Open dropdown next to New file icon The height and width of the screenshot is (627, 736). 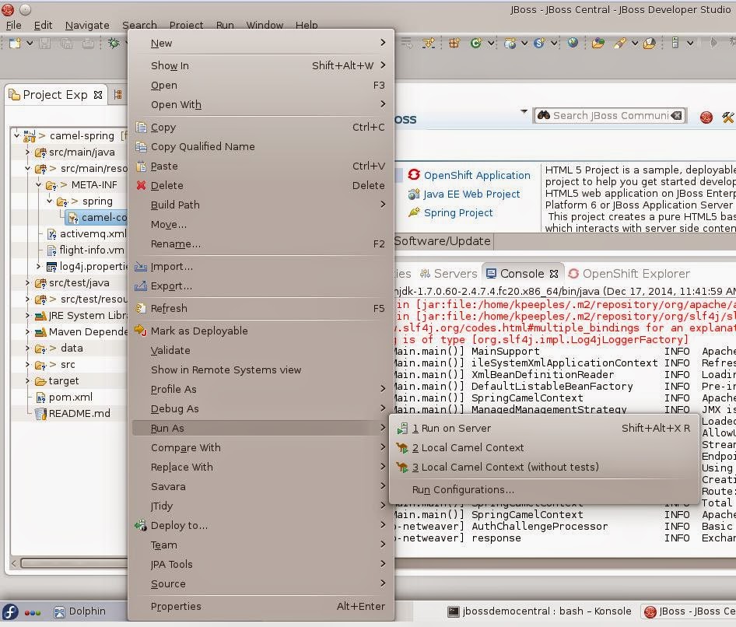[x=30, y=44]
